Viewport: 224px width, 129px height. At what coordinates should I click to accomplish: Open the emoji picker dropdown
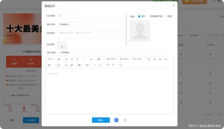click(x=59, y=65)
